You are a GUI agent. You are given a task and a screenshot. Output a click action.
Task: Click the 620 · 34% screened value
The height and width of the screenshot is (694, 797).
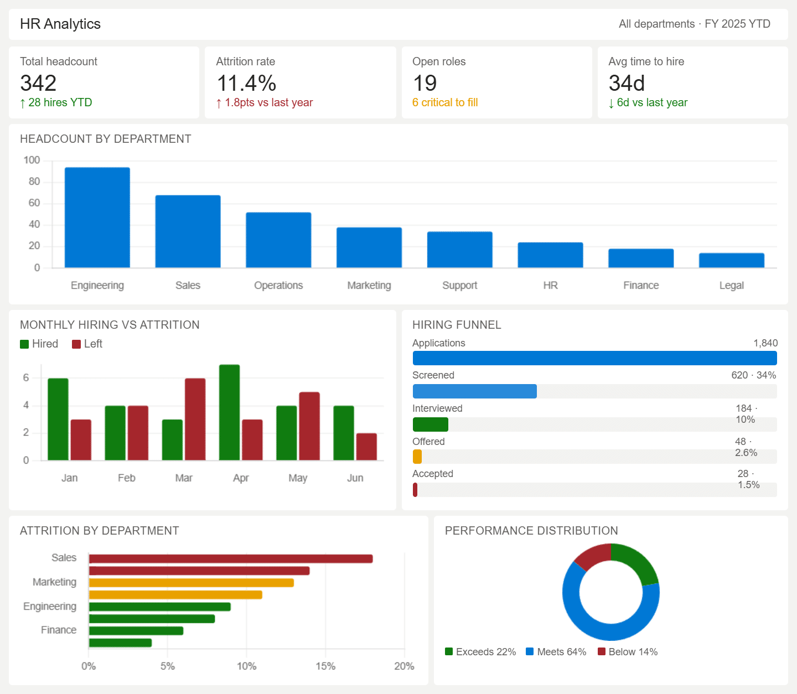(754, 375)
